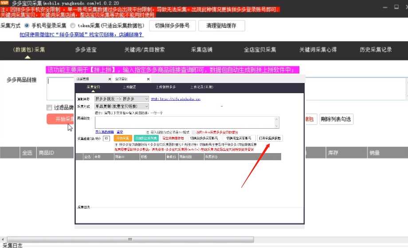Screen dimensions: 408x248
Task: Click the 切换拼多多买家账号 button
Action: (204, 138)
